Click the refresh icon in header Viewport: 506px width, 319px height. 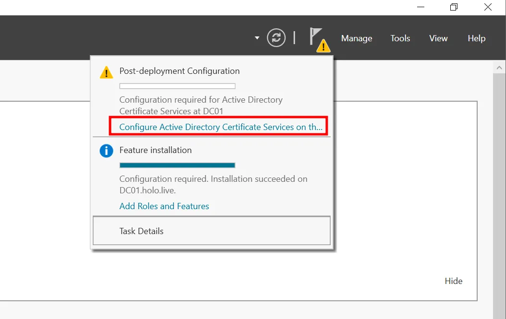[276, 38]
